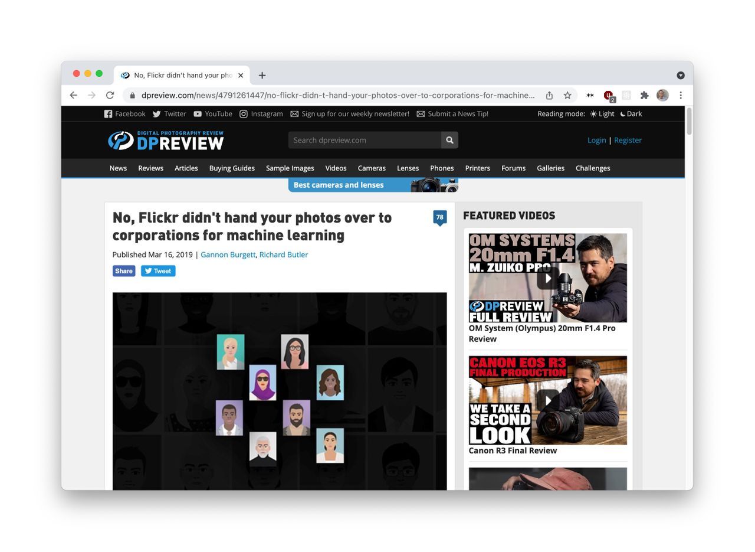Click the Search dpreview.com field
The width and height of the screenshot is (755, 552).
click(x=364, y=140)
